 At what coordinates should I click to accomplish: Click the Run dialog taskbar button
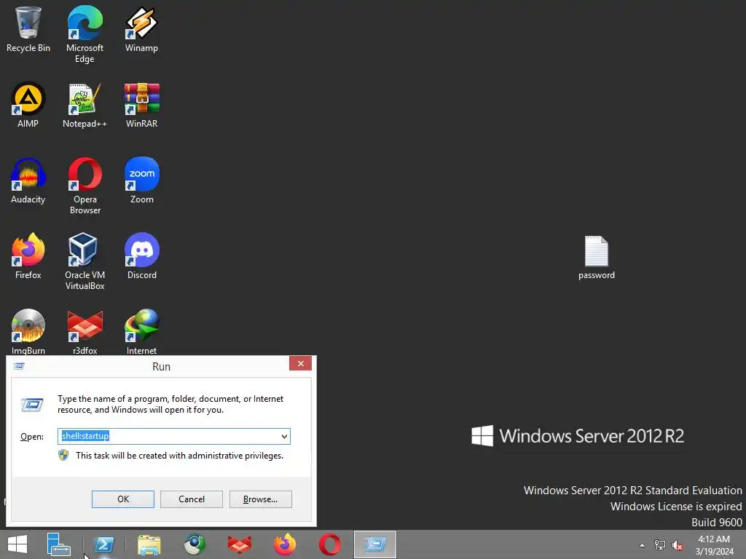375,544
